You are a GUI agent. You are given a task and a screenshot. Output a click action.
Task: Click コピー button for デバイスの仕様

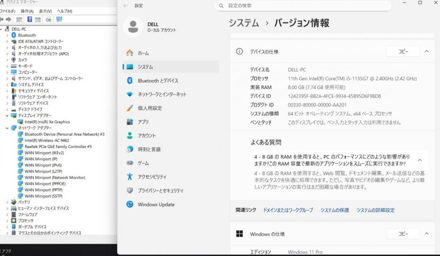[x=403, y=51]
